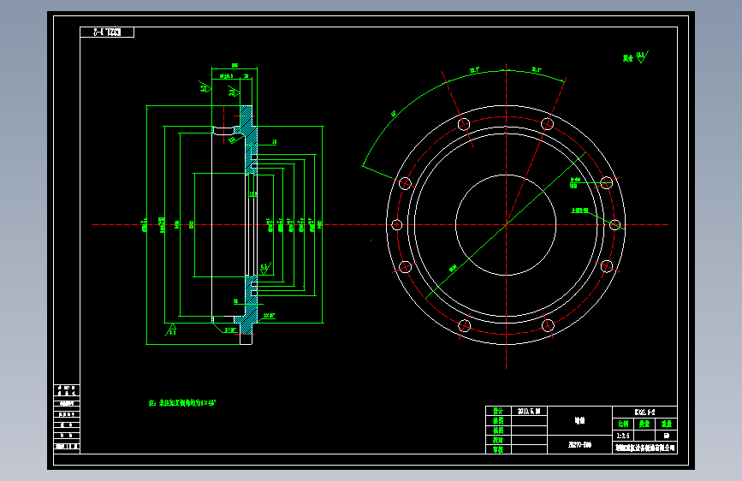This screenshot has width=742, height=481.
Task: Click the roughness symbol at the section's lower left
Action: tap(171, 330)
